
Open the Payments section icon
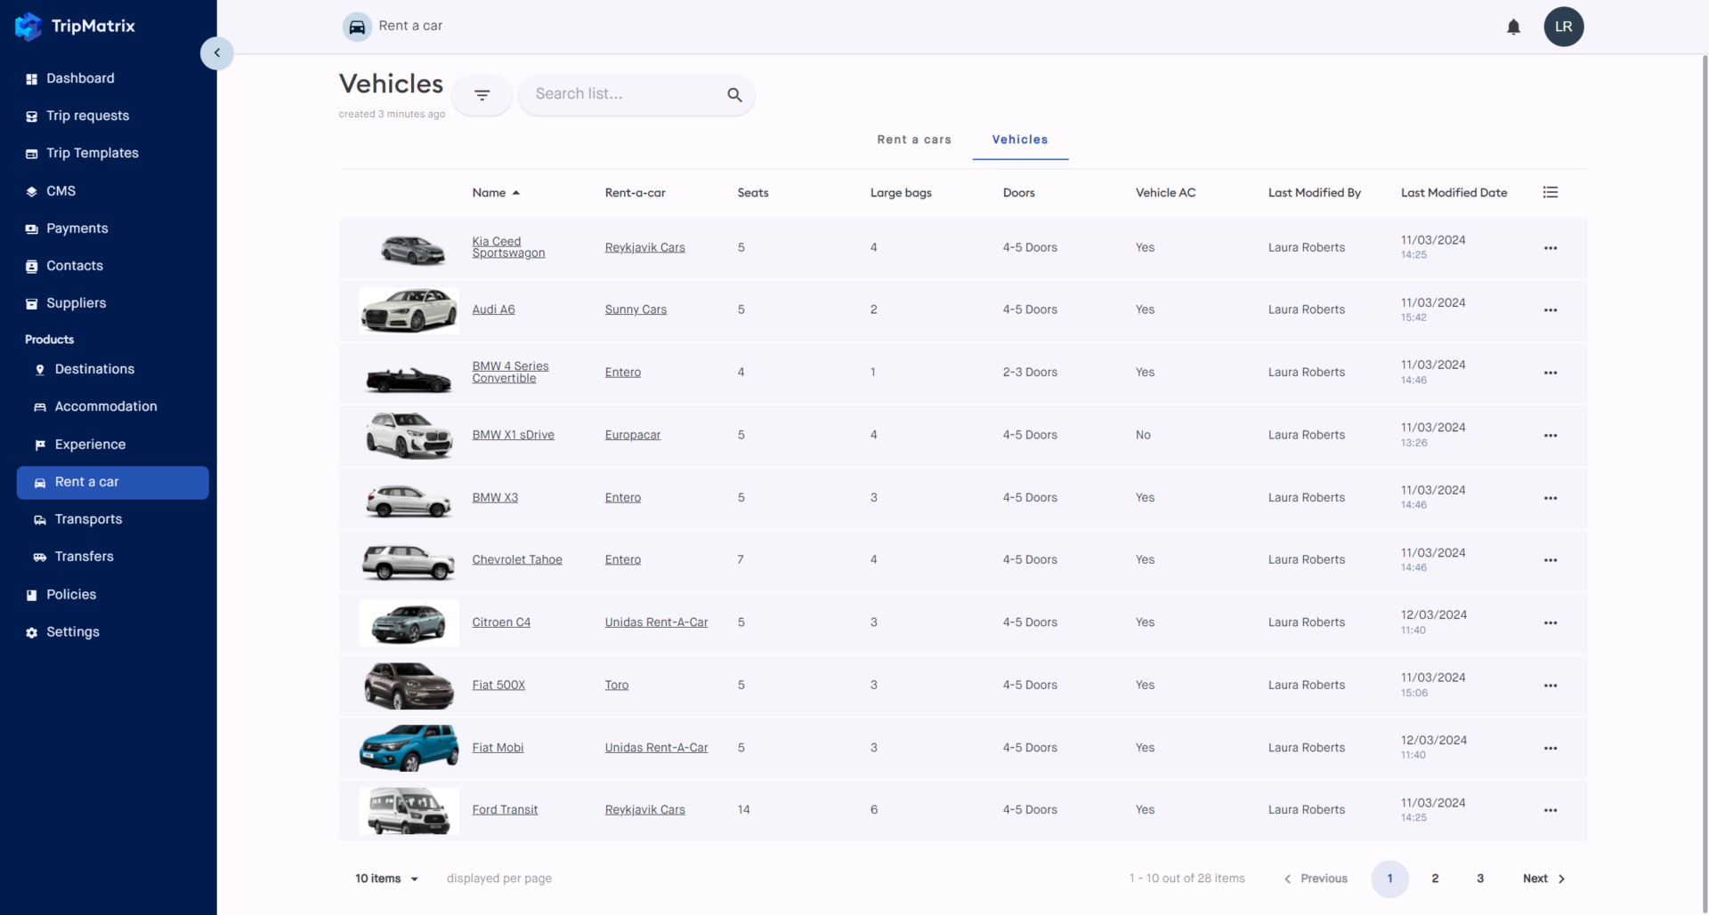pyautogui.click(x=30, y=229)
